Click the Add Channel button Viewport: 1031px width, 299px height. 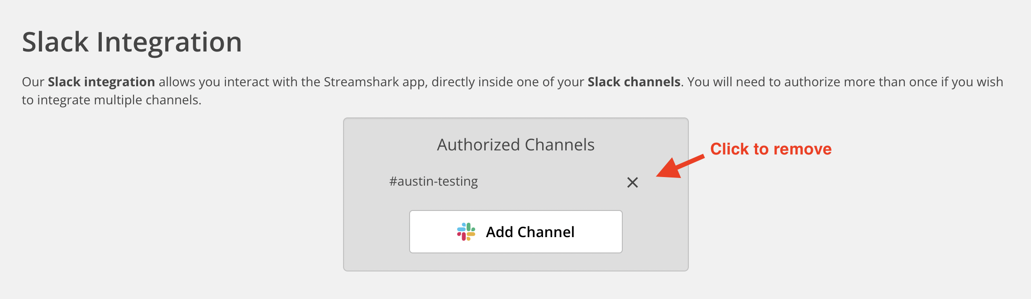click(x=516, y=232)
